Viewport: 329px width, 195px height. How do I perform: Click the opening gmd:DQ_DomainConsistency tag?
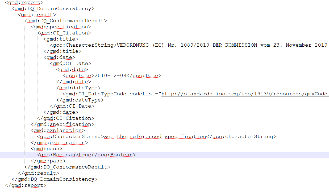(53, 8)
